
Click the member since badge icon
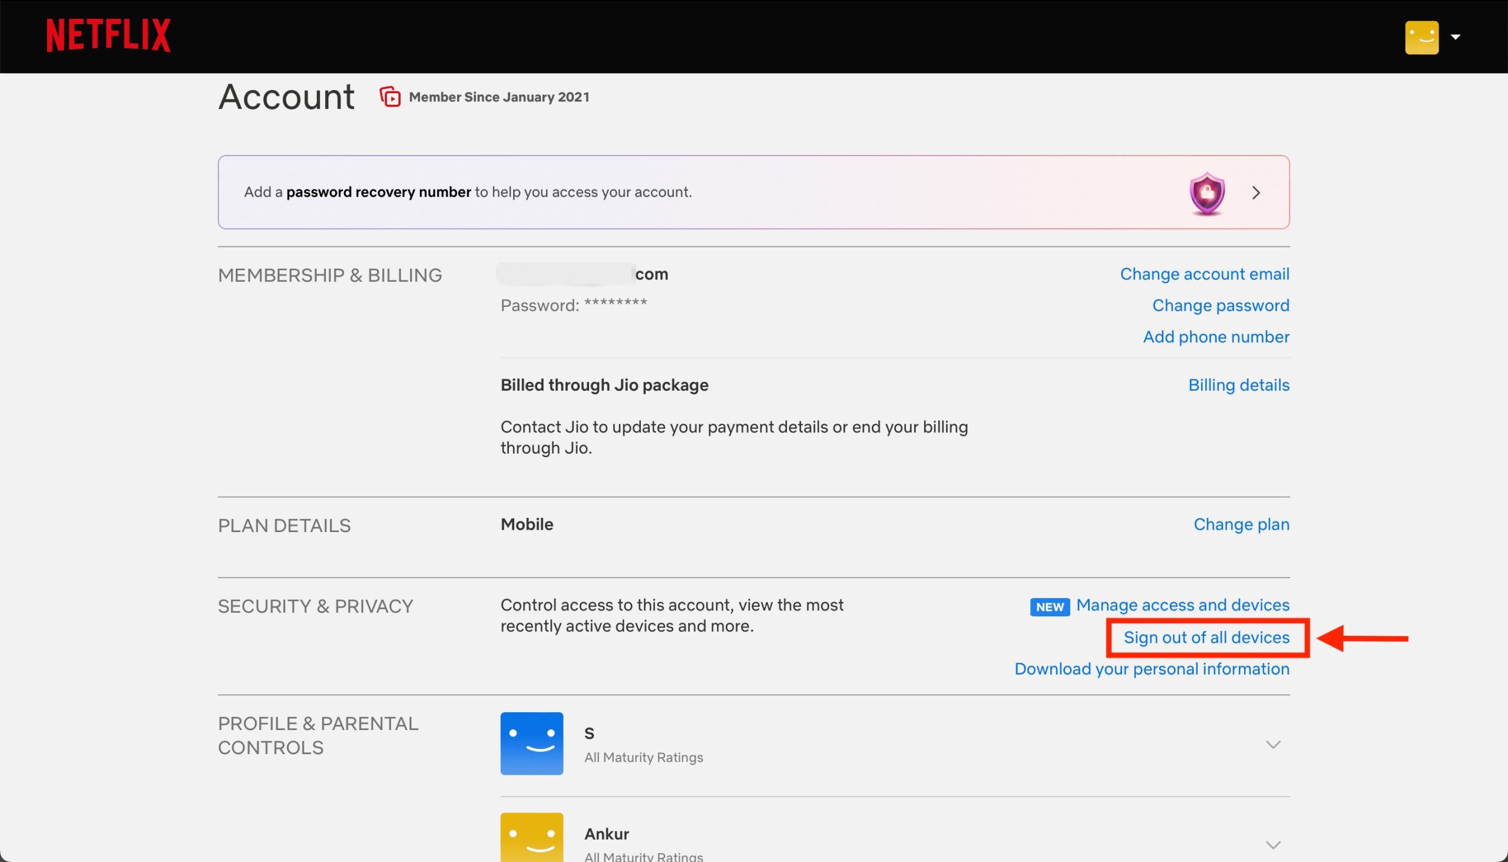[x=390, y=97]
